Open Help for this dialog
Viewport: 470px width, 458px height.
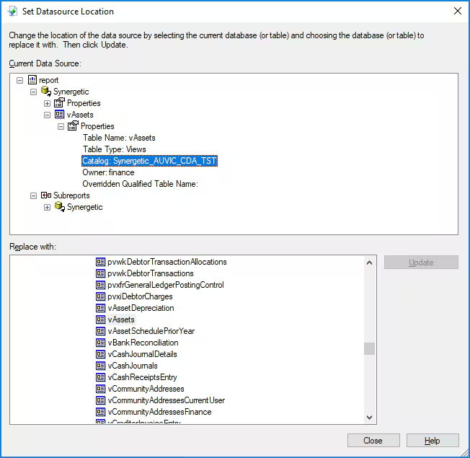pos(433,440)
